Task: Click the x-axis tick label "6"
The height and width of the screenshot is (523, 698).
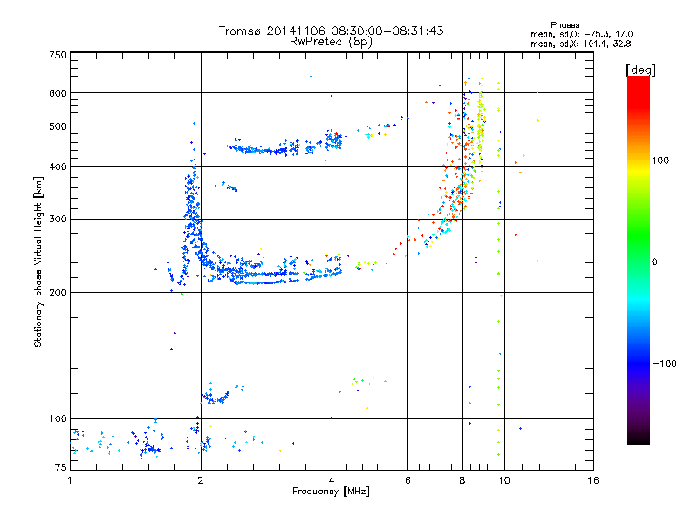Action: point(407,480)
